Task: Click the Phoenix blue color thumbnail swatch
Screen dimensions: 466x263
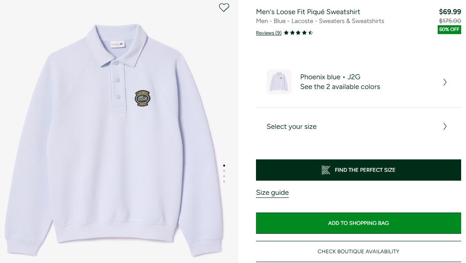Action: tap(279, 82)
